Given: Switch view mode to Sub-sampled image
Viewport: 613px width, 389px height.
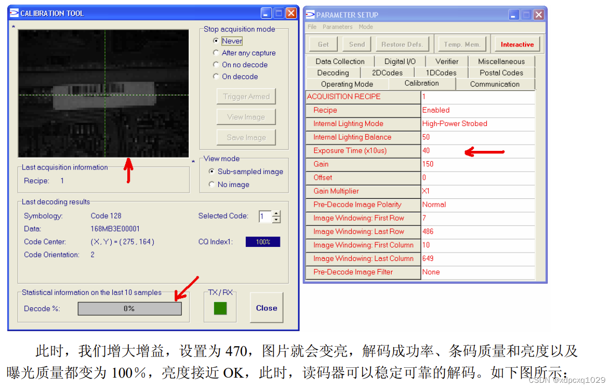Looking at the screenshot, I should [212, 172].
